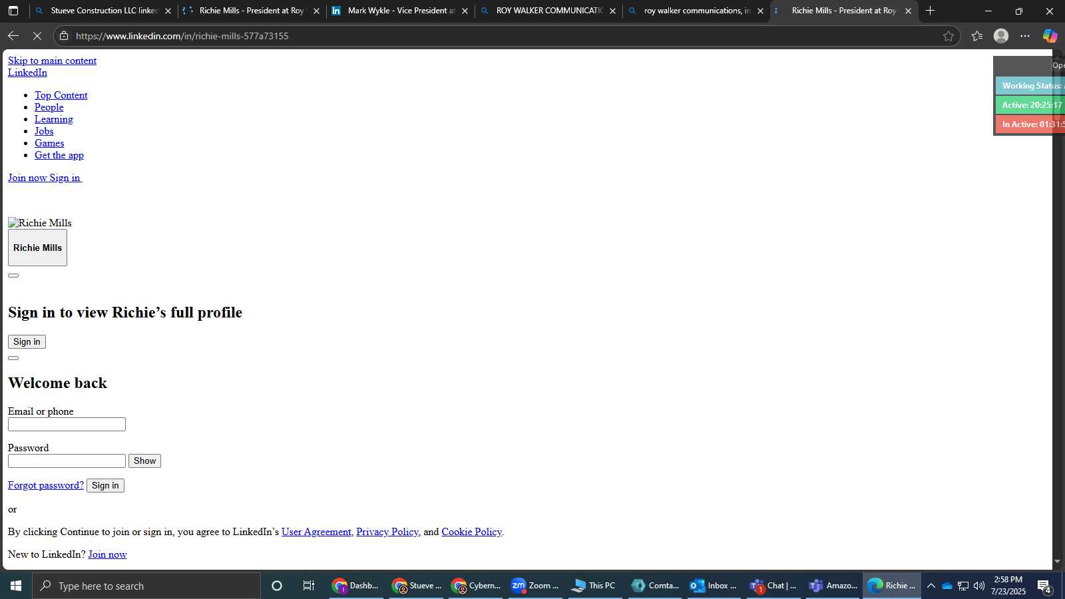Open the Jobs link
Image resolution: width=1065 pixels, height=599 pixels.
coord(44,131)
